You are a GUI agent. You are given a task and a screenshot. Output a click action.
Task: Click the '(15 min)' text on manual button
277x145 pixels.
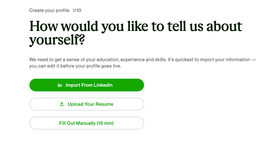pos(105,123)
